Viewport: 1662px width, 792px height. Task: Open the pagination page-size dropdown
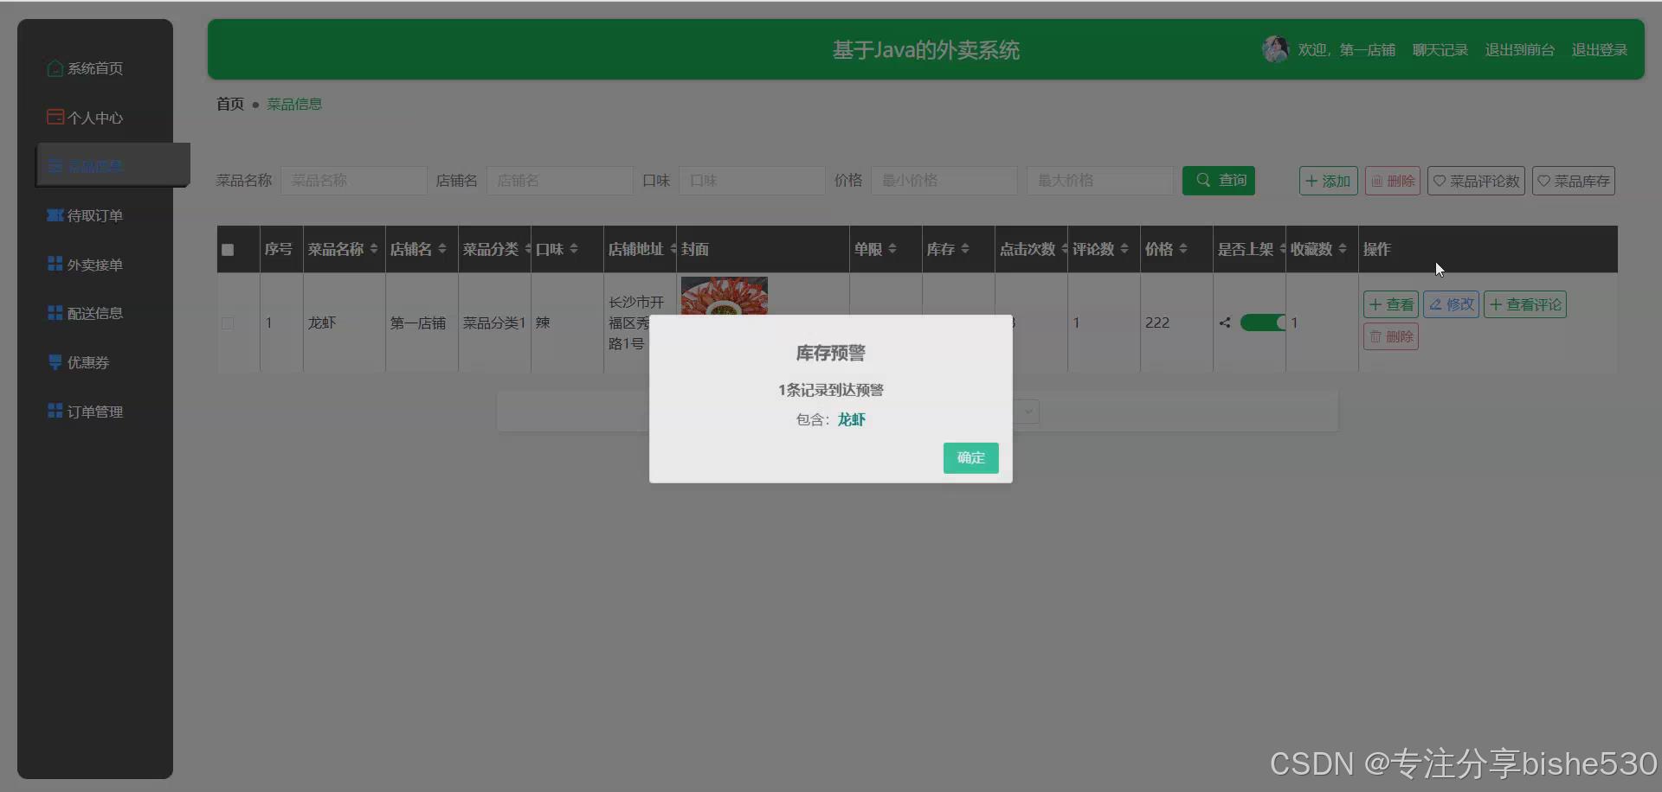click(x=1027, y=412)
